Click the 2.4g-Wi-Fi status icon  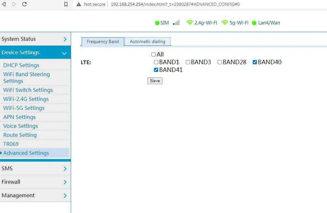[190, 22]
